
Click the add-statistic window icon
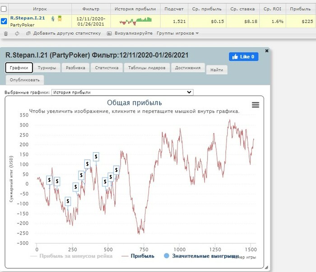point(28,33)
